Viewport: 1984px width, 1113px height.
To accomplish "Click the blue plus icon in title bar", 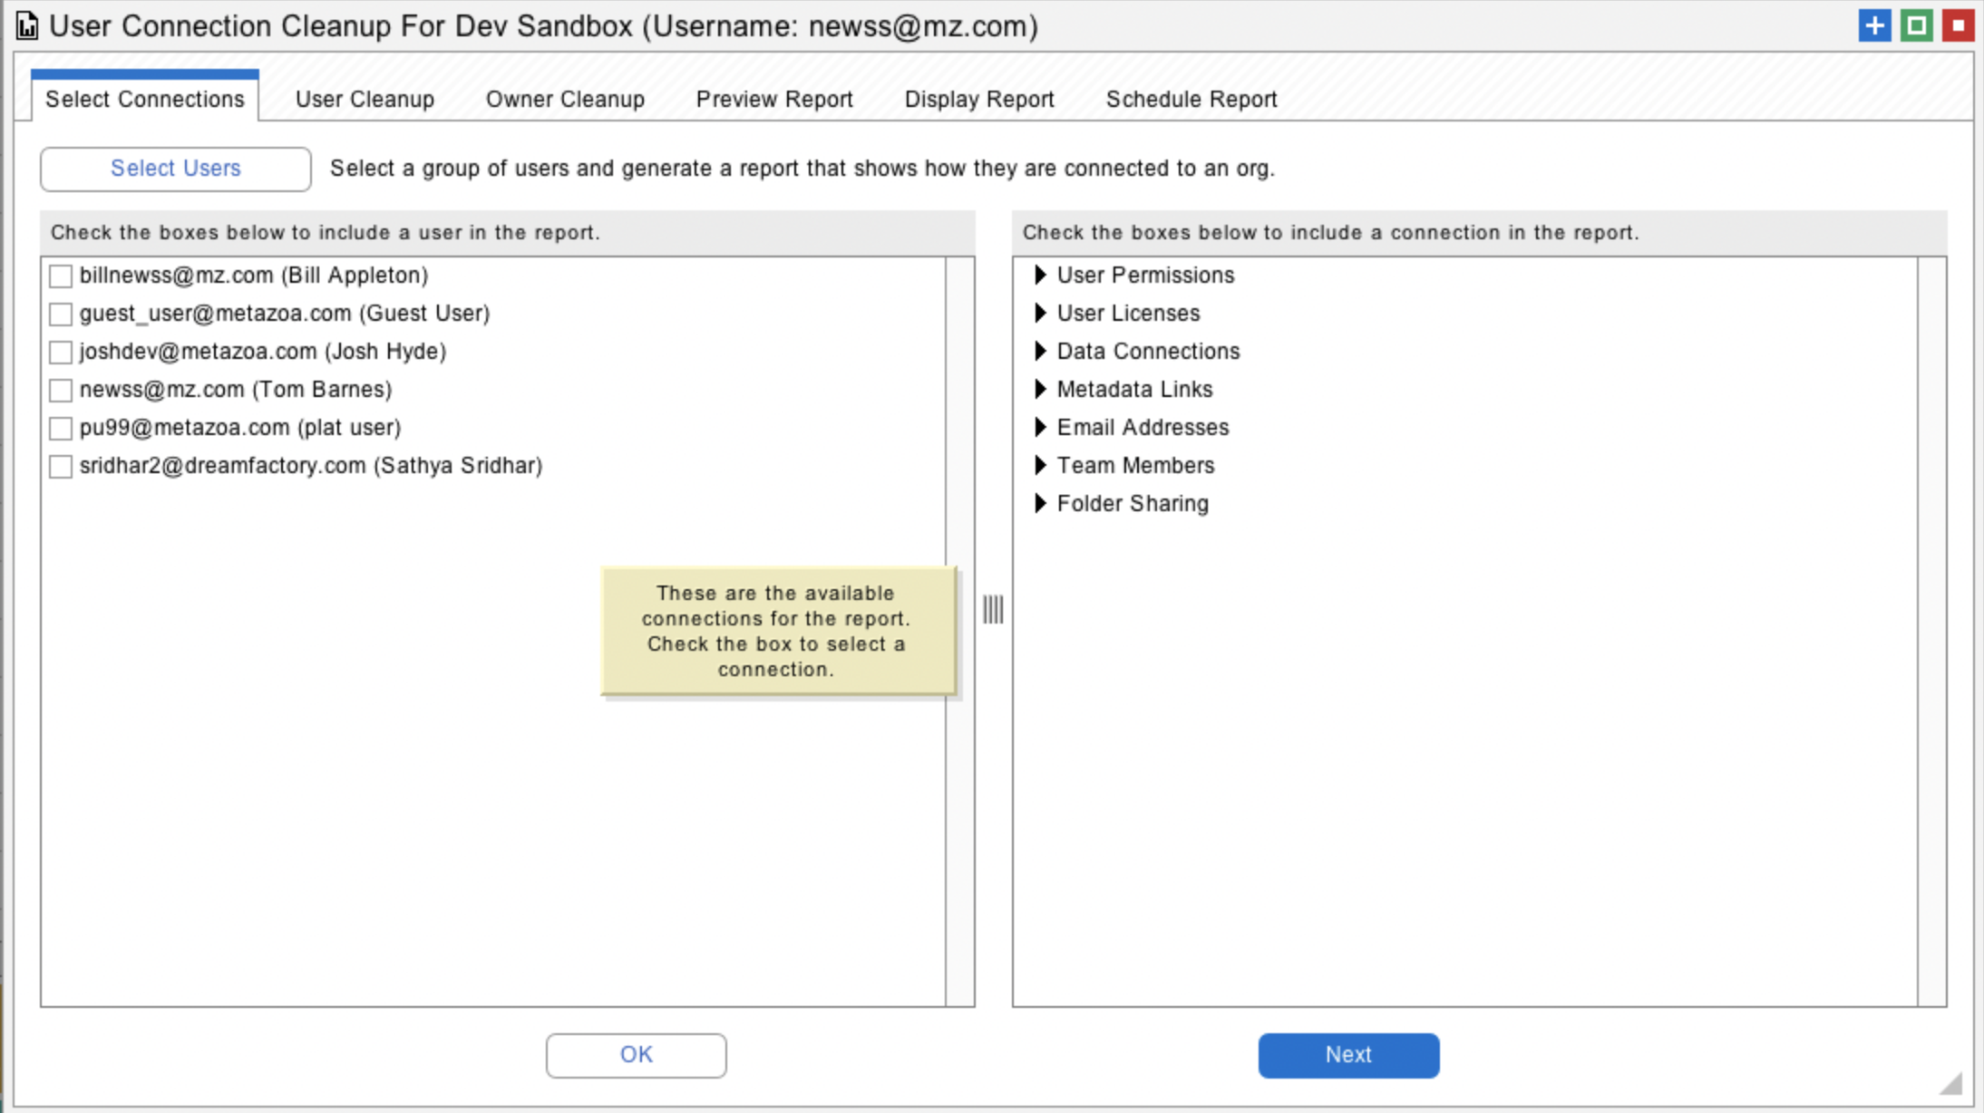I will click(x=1874, y=25).
